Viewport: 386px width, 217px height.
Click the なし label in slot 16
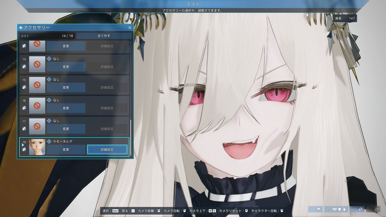tap(56, 100)
